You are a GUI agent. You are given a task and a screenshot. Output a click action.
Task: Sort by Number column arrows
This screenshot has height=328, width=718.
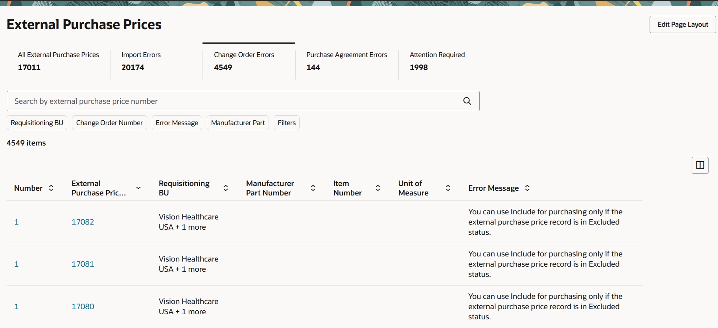pyautogui.click(x=51, y=188)
